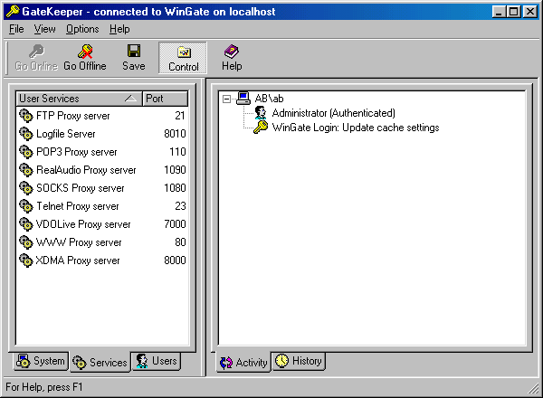
Task: Click the AB\ab computer icon
Action: (243, 99)
